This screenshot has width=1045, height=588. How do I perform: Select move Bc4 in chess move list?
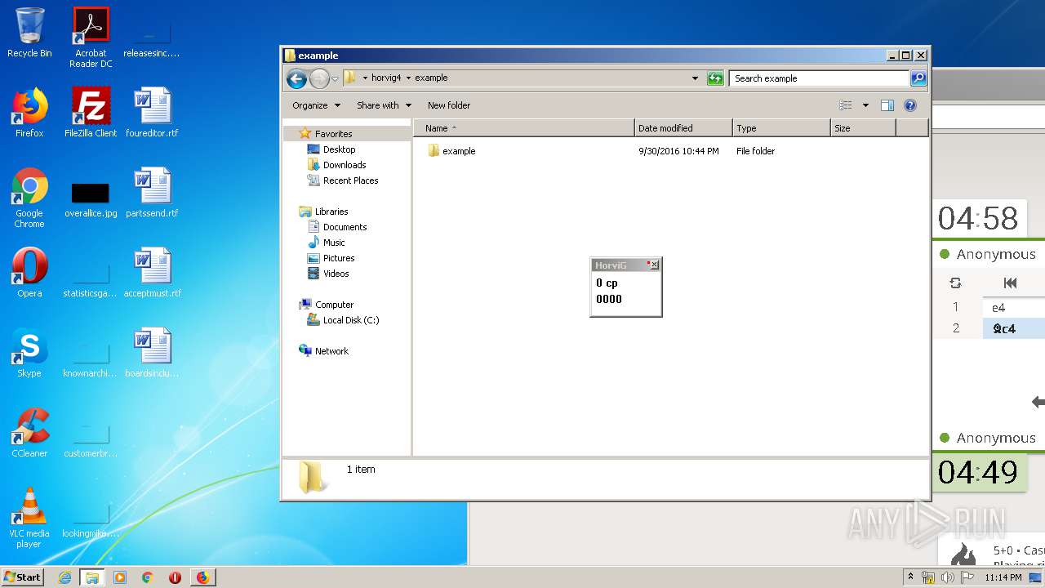pos(1012,328)
